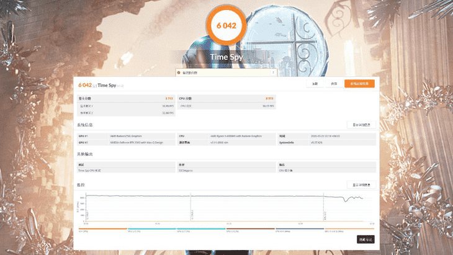
Task: Click the Time Spy CPU test output entry
Action: pos(89,171)
